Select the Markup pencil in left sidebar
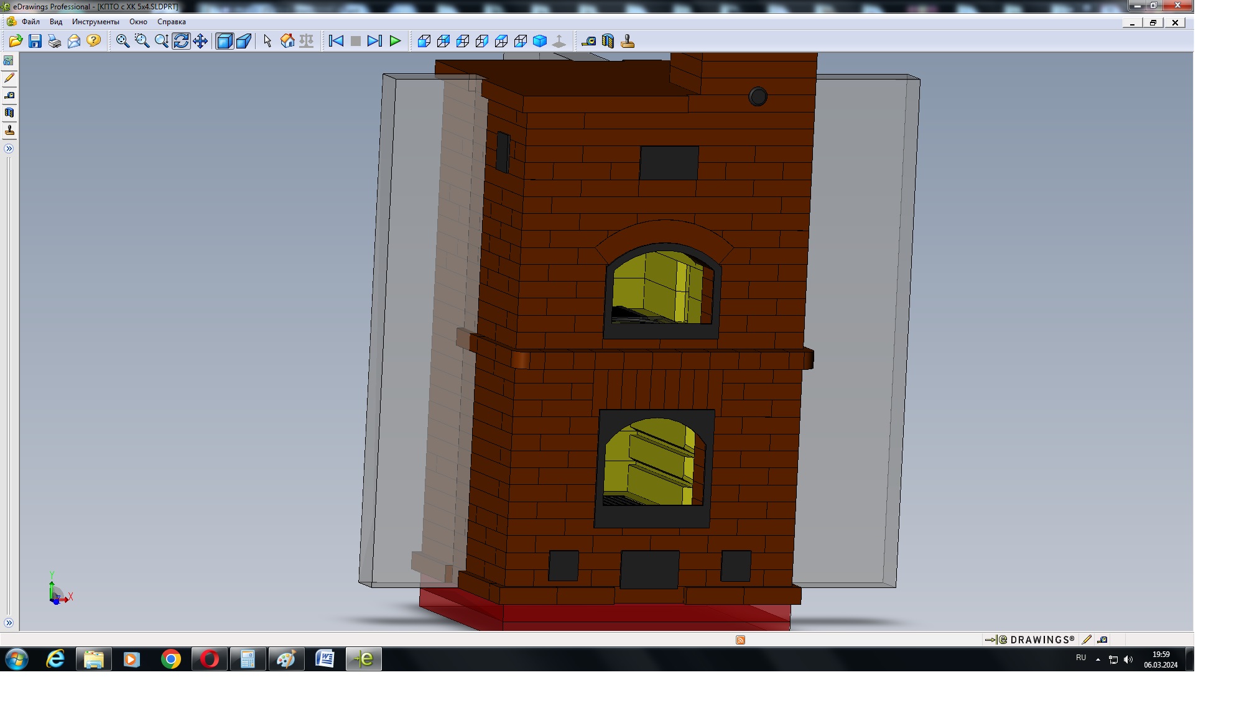This screenshot has height=726, width=1234. tap(9, 78)
